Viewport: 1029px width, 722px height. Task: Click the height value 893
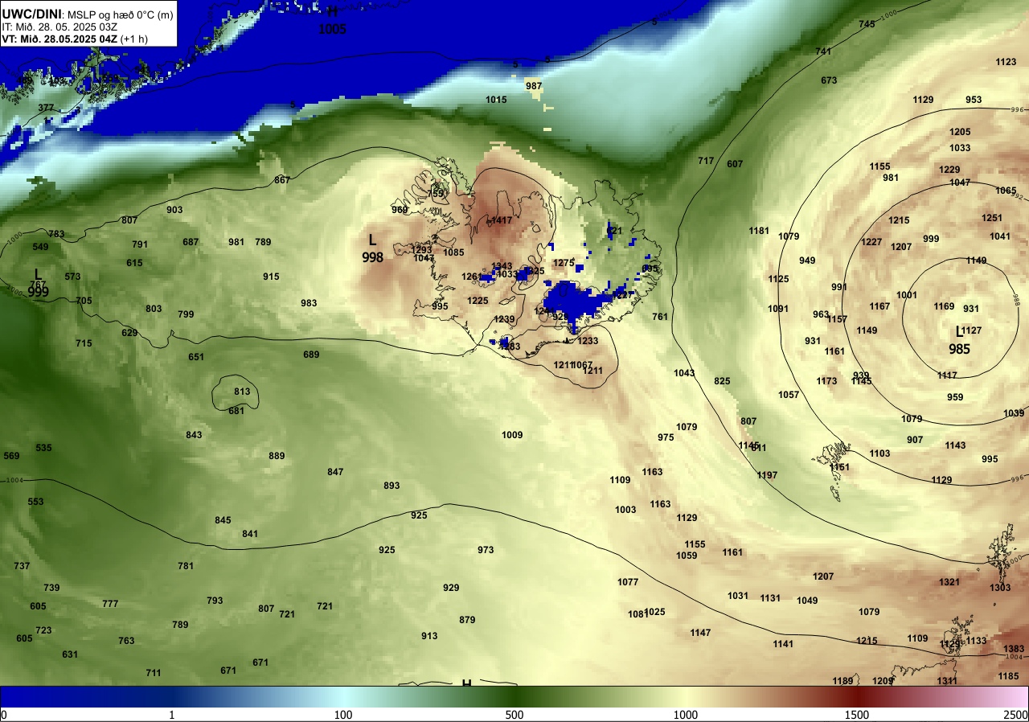pyautogui.click(x=392, y=486)
